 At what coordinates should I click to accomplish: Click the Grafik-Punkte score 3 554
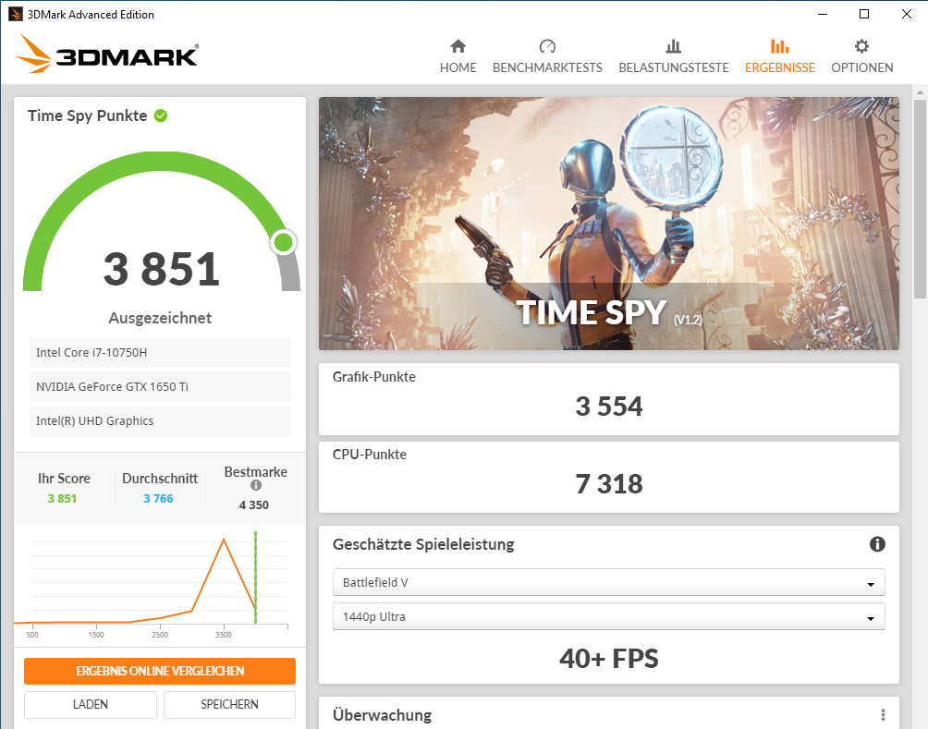pos(608,407)
